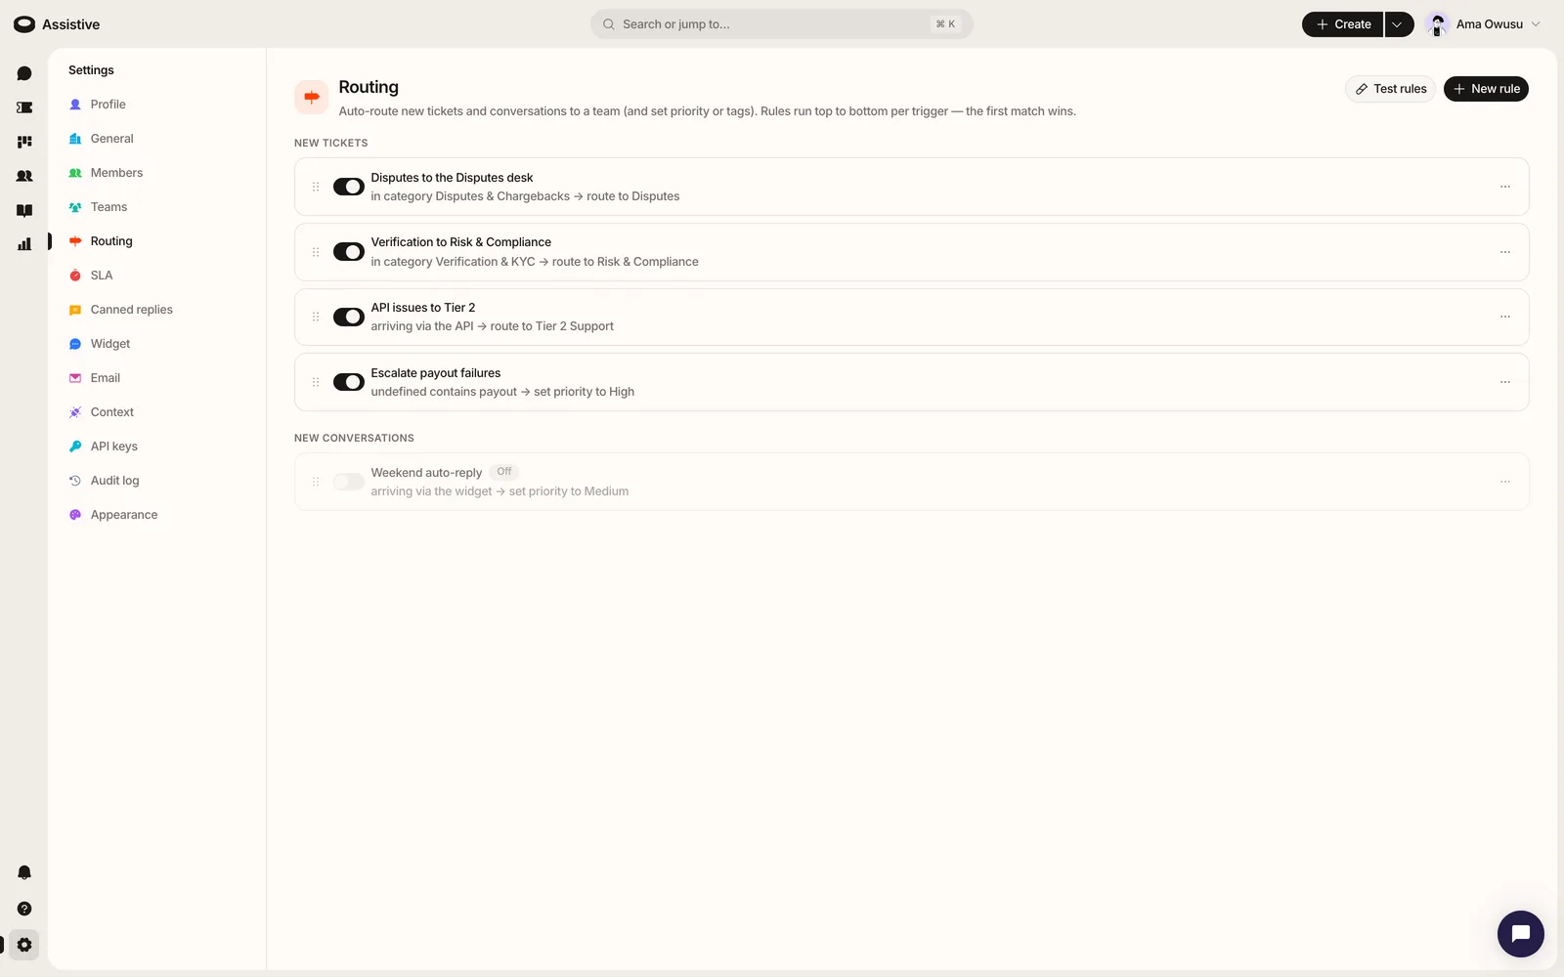This screenshot has height=977, width=1564.
Task: Click the Create button
Action: (x=1343, y=24)
